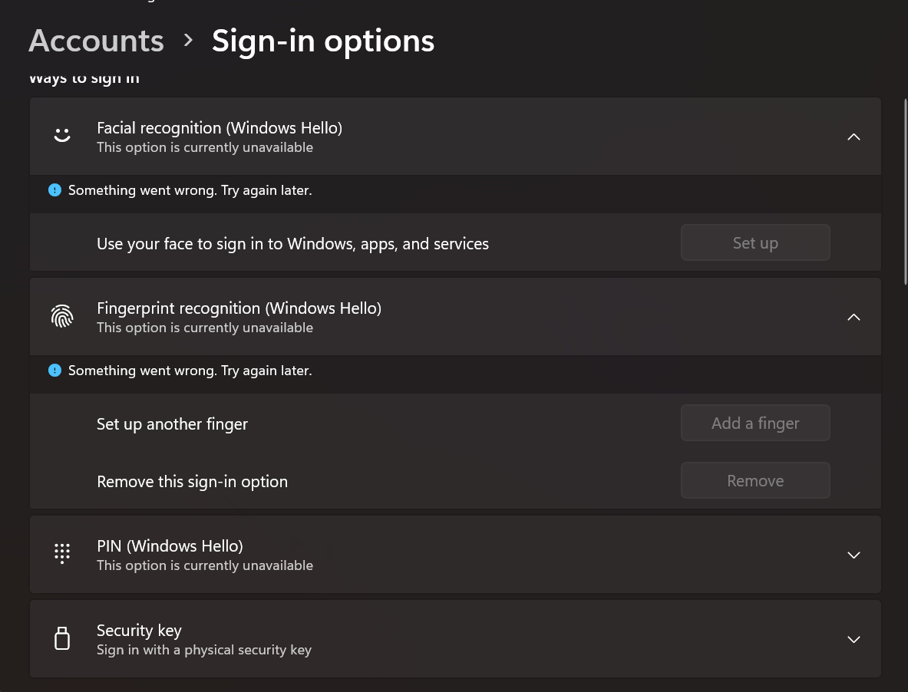Expand the PIN (Windows Hello) section
Screen dimensions: 908x692
click(x=854, y=555)
